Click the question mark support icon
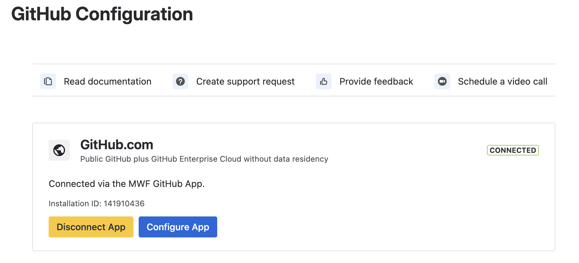This screenshot has height=263, width=579. [180, 81]
